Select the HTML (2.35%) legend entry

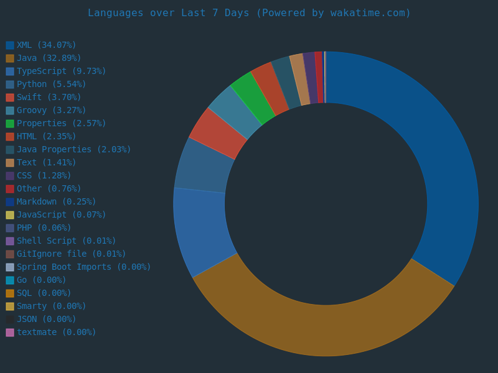tap(46, 137)
